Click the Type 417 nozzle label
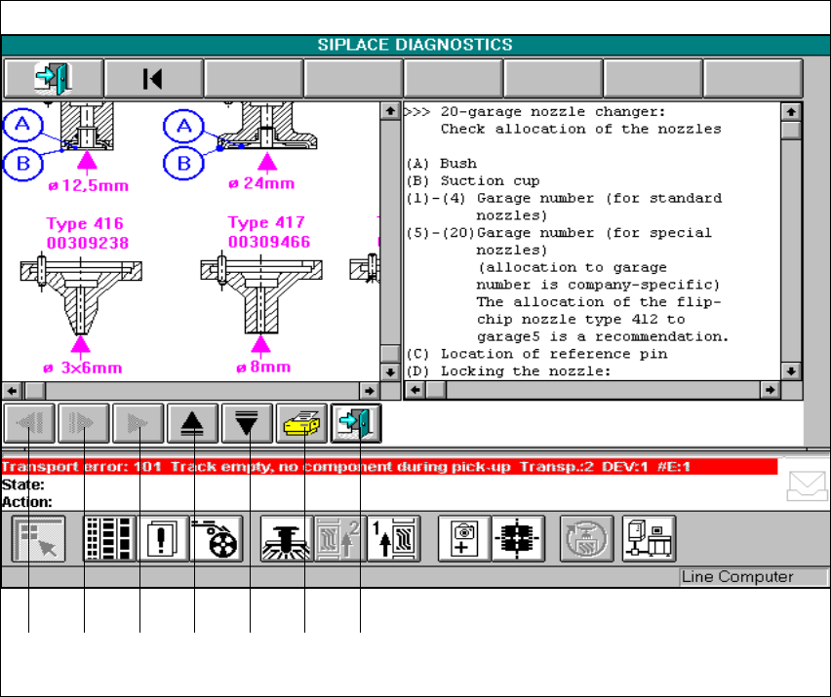The image size is (831, 697). pyautogui.click(x=266, y=222)
